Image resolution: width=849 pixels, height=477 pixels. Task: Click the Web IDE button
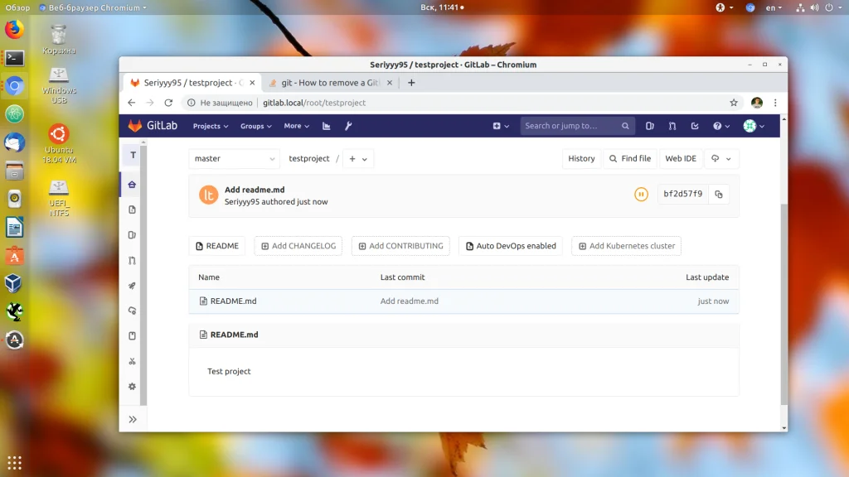pos(681,158)
